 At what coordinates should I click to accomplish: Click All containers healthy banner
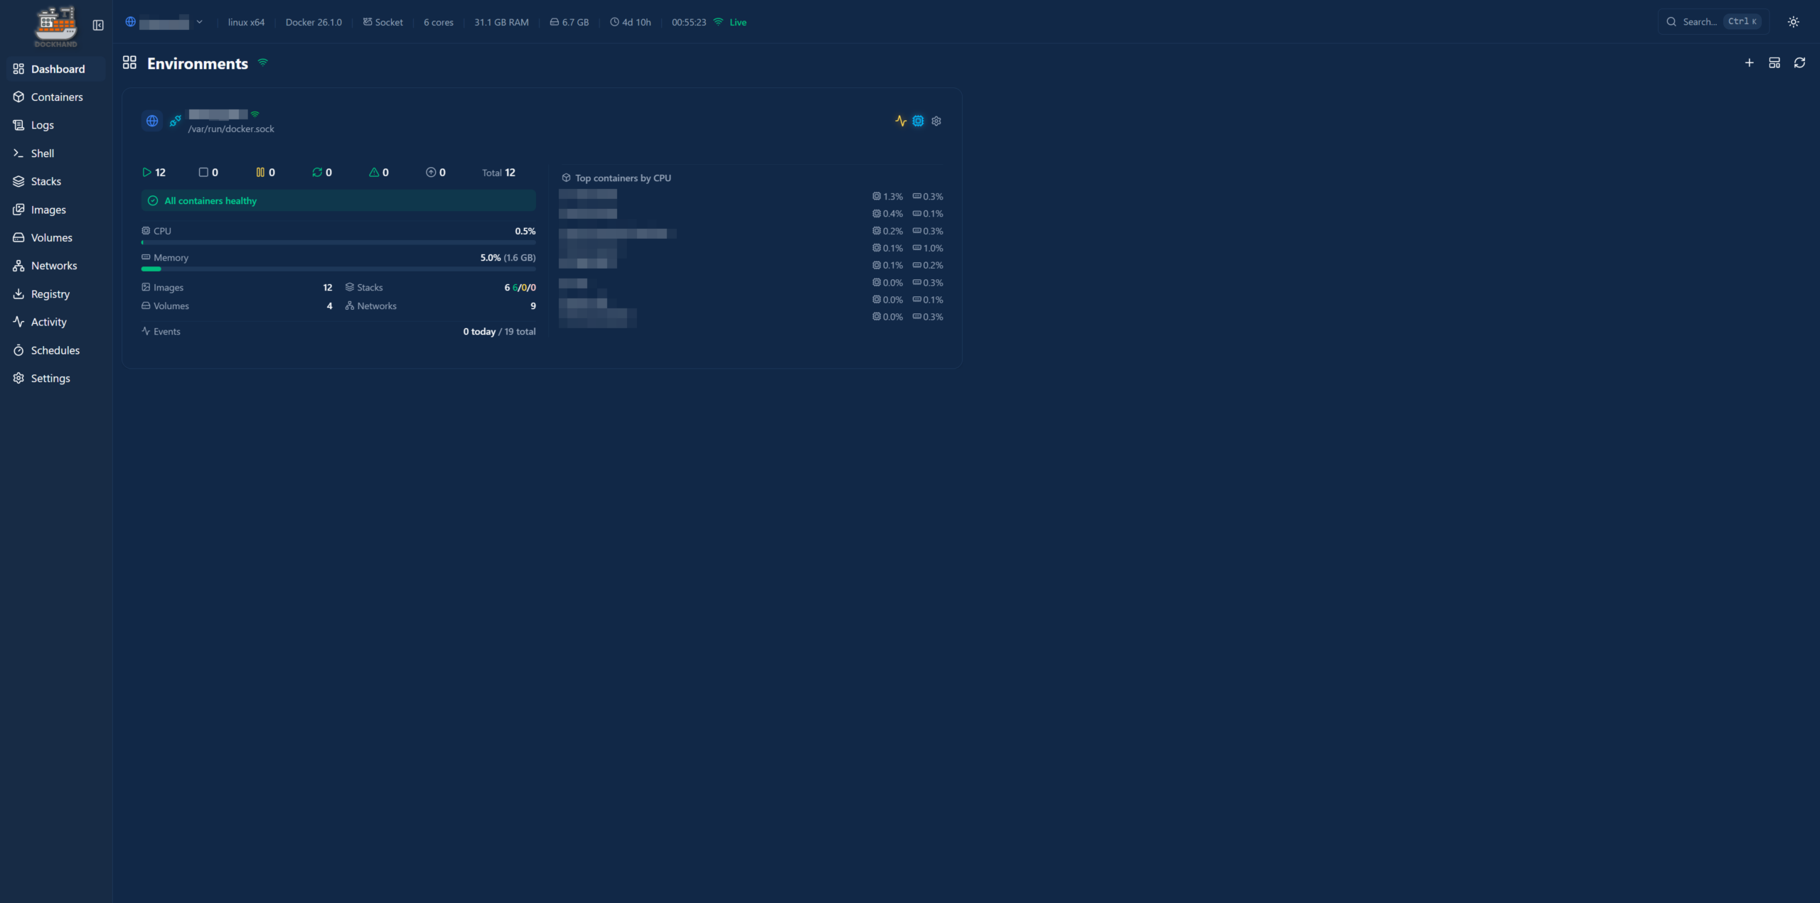[x=338, y=201]
